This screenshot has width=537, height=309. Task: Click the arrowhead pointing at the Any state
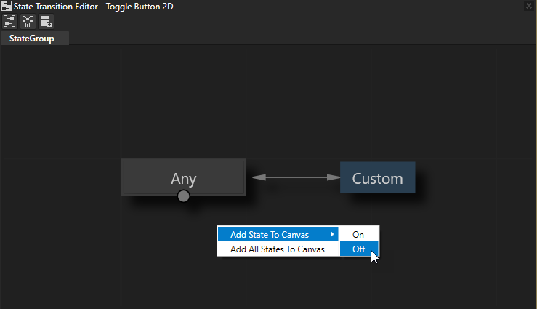coord(256,177)
